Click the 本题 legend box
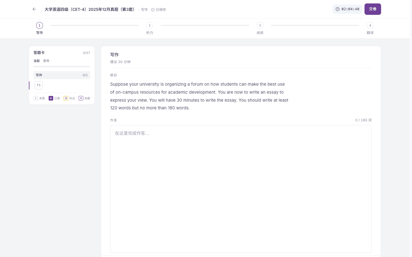This screenshot has height=257, width=412. pos(81,98)
